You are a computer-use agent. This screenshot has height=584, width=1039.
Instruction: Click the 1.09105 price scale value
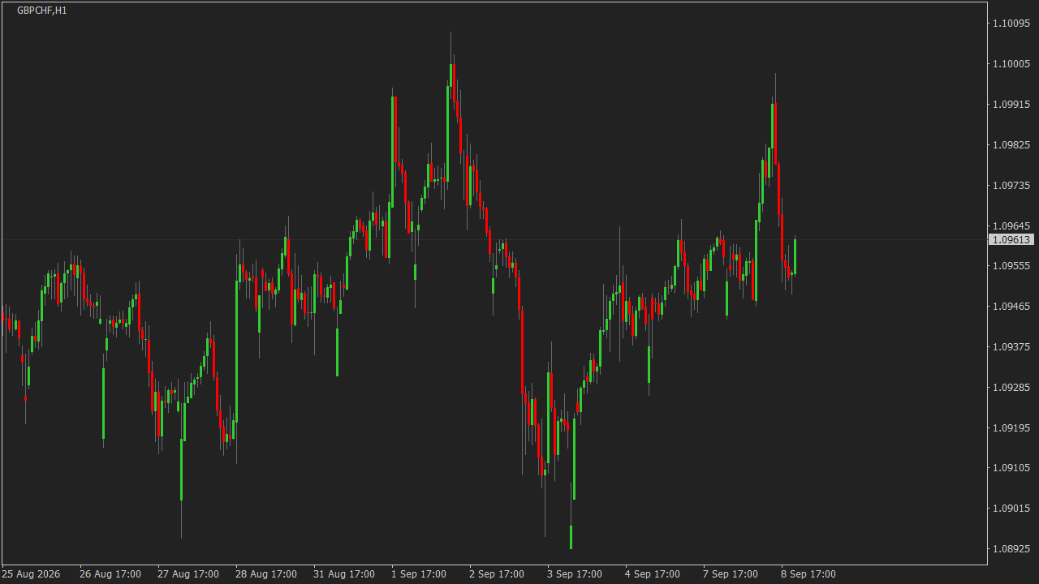coord(1011,467)
